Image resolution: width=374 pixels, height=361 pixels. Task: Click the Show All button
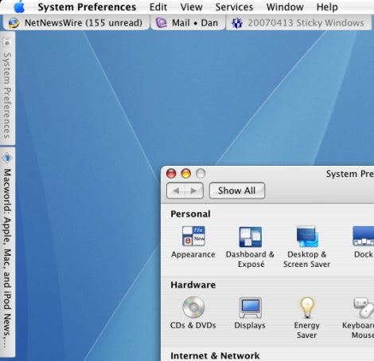click(x=237, y=190)
